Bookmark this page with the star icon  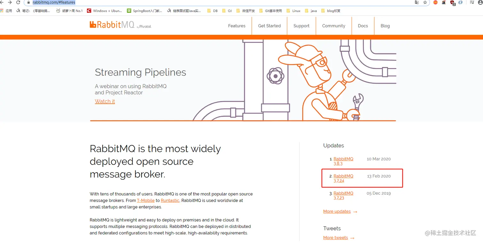point(425,2)
